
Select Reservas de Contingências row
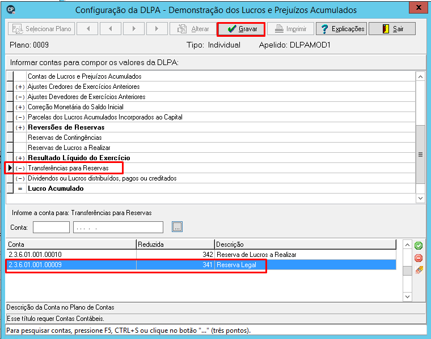coord(211,138)
